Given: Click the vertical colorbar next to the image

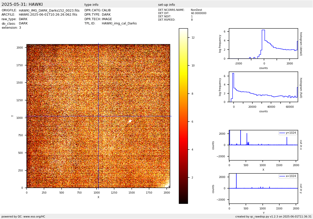Looking at the screenshot, I should pyautogui.click(x=183, y=116).
